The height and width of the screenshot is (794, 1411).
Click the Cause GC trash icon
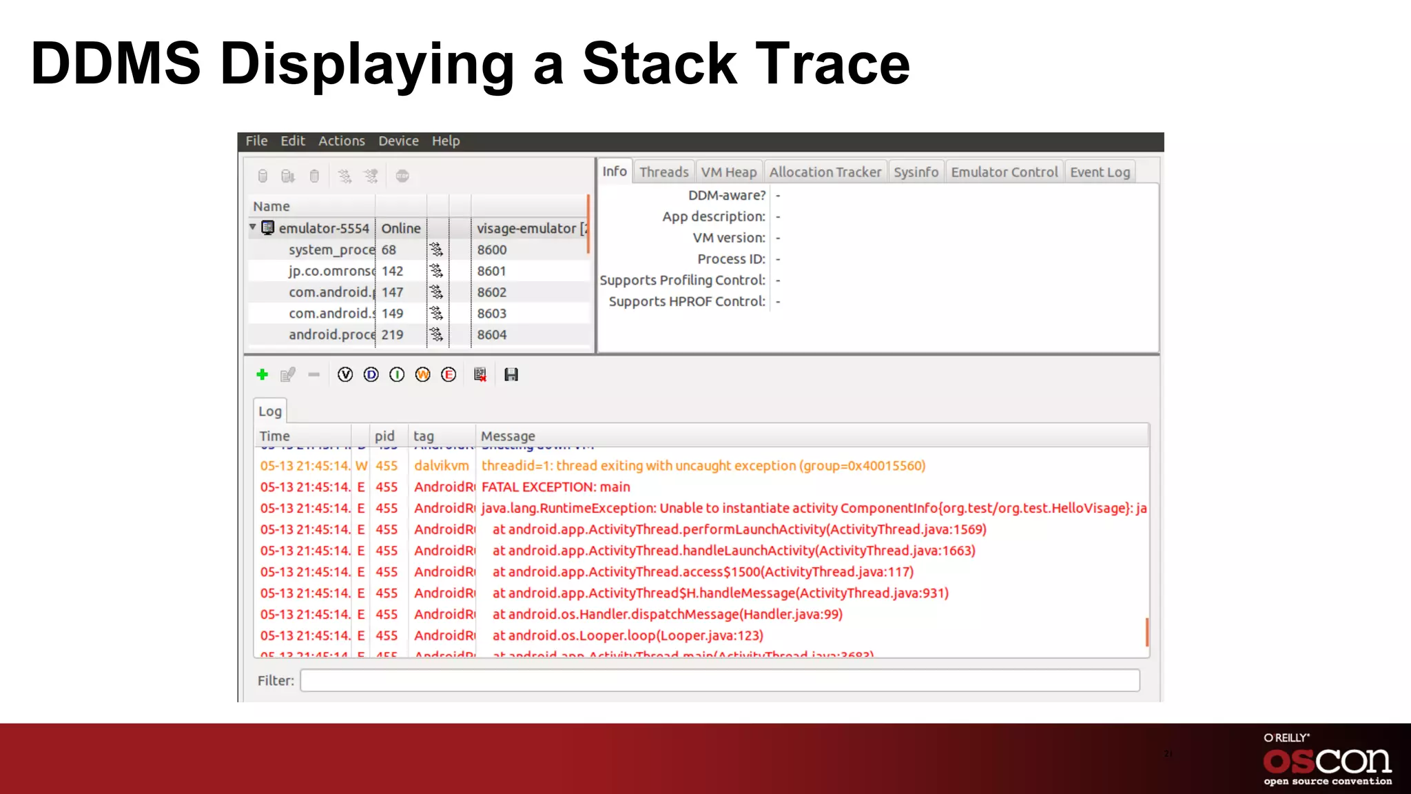(314, 176)
